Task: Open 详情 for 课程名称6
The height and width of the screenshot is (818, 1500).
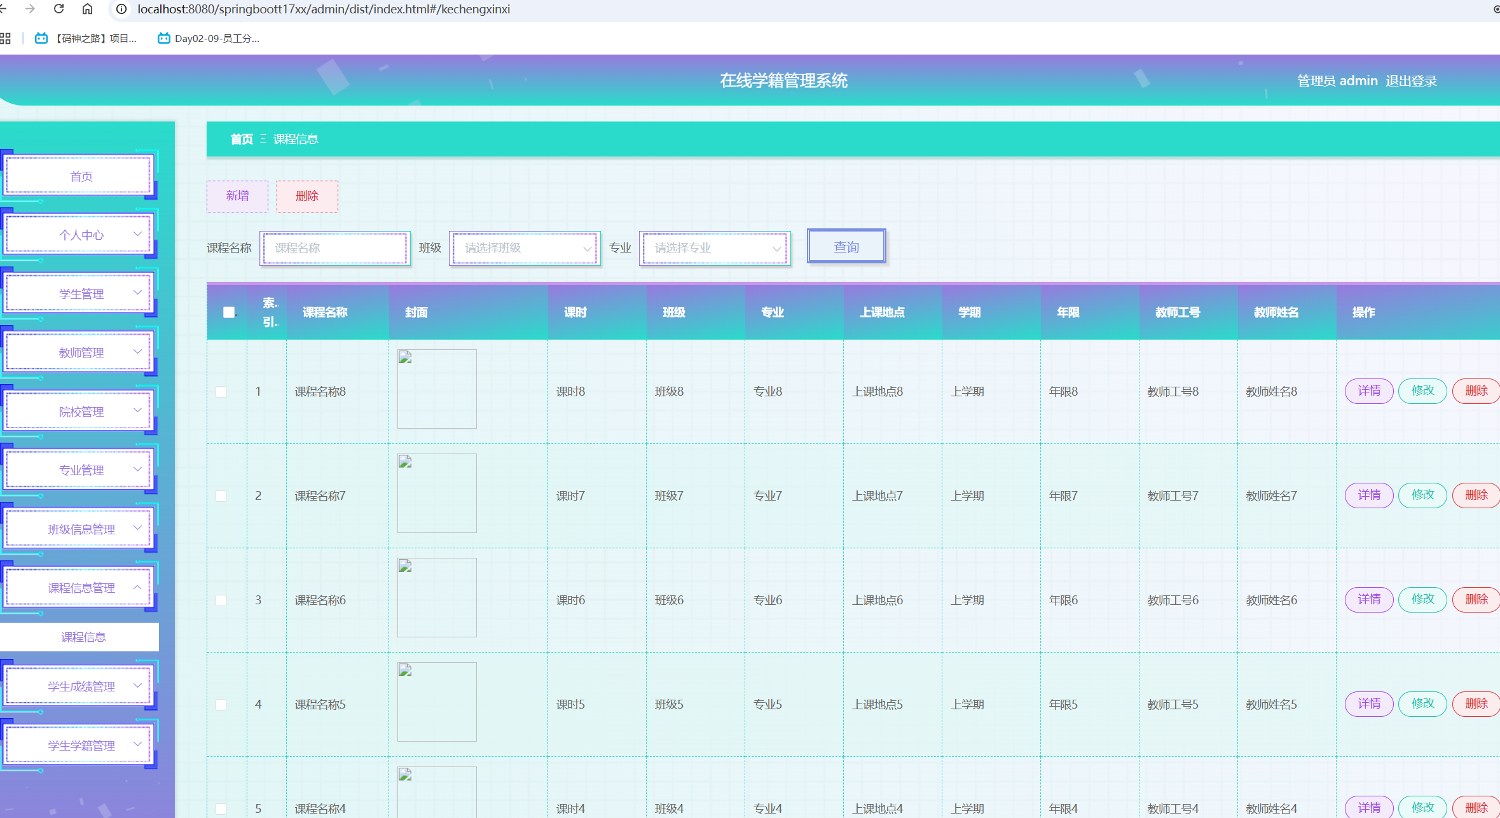Action: pos(1369,599)
